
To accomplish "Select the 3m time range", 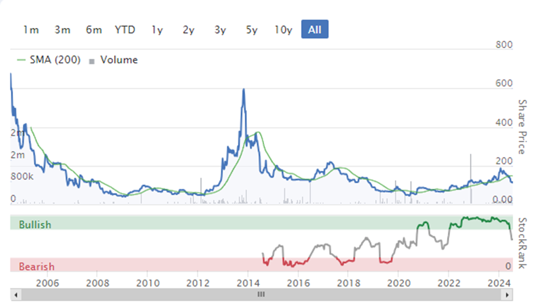I will 62,30.
